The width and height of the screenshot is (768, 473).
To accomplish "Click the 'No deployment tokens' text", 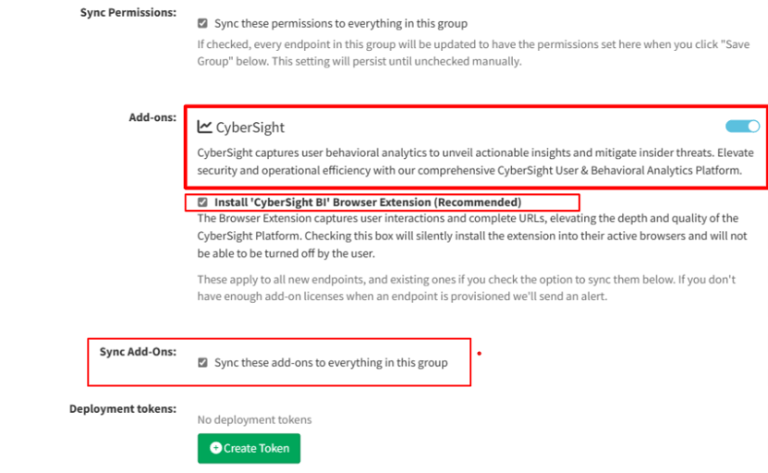I will click(x=254, y=419).
